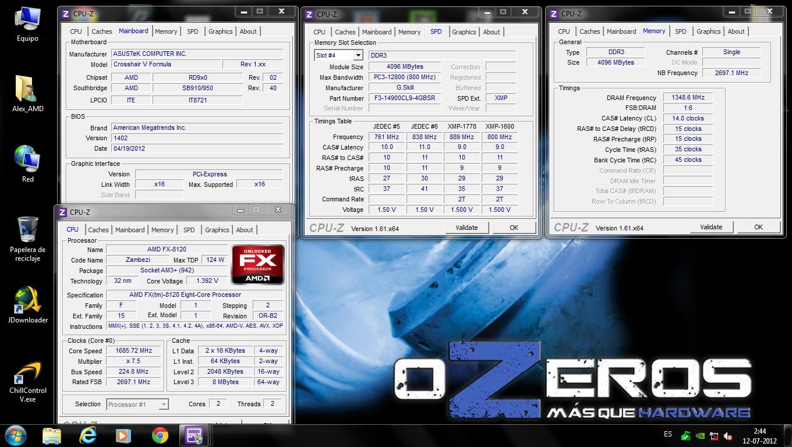This screenshot has height=447, width=792.
Task: Open the Equipo desktop icon
Action: tap(27, 23)
